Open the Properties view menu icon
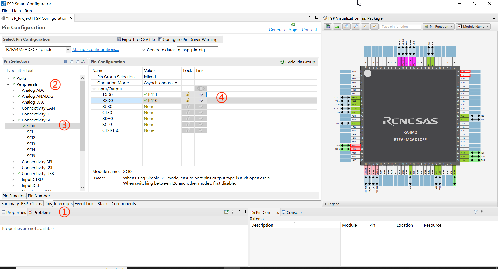The height and width of the screenshot is (269, 498). [x=232, y=212]
